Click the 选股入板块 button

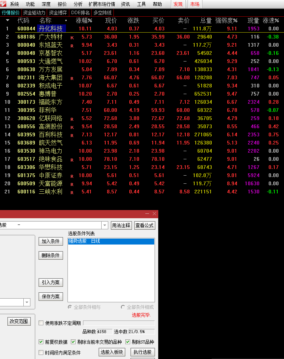pos(112,352)
